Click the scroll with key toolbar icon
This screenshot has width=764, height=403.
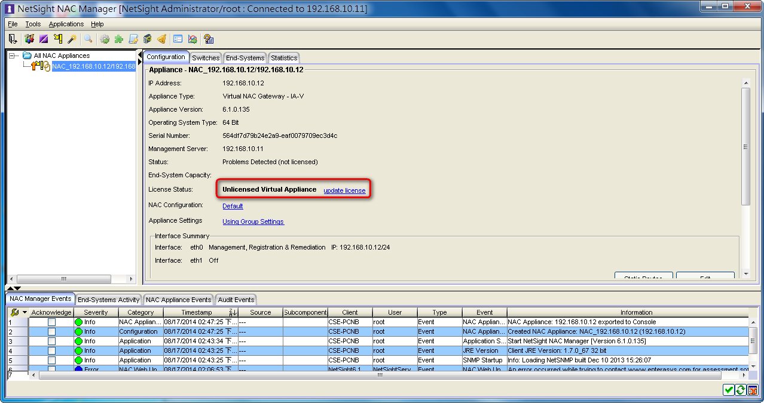pyautogui.click(x=133, y=39)
